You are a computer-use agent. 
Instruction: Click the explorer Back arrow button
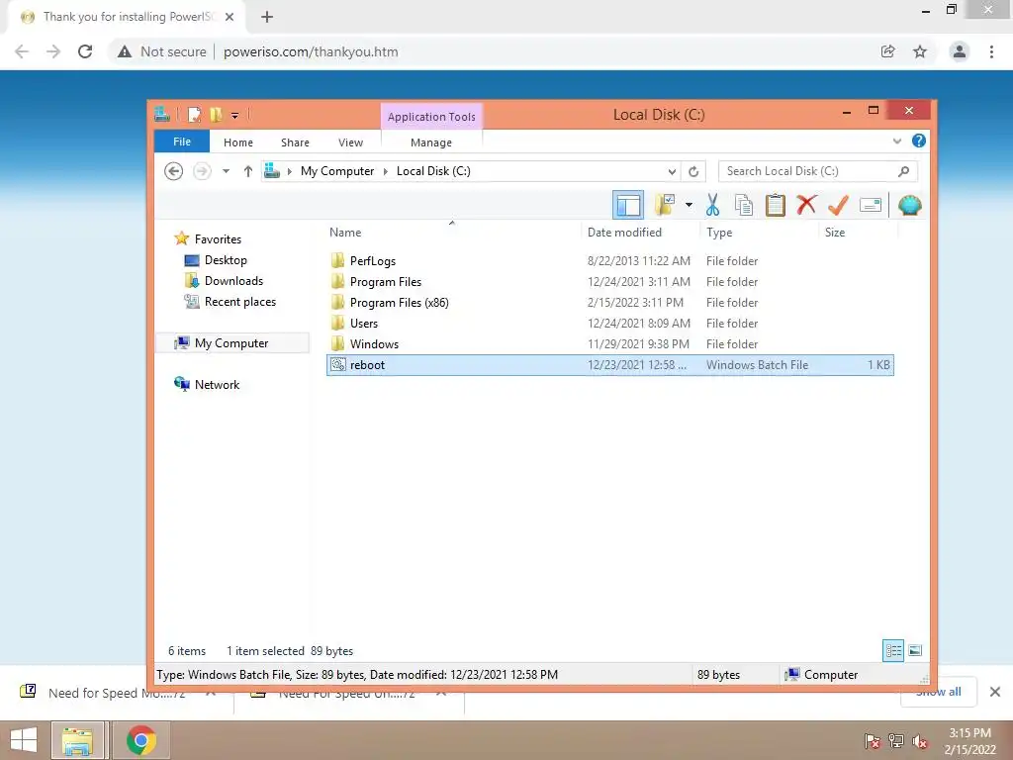(x=173, y=171)
